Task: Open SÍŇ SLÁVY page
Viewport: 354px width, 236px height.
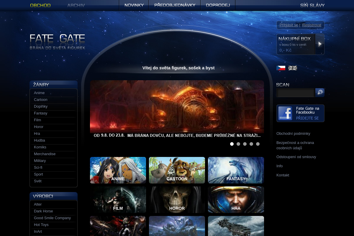Action: tap(312, 5)
